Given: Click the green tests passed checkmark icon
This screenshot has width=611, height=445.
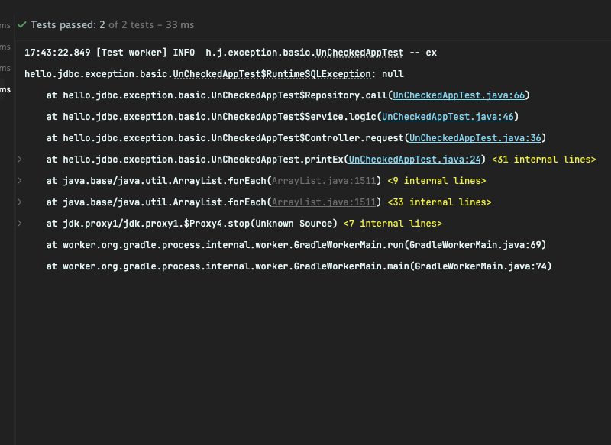Looking at the screenshot, I should pyautogui.click(x=22, y=25).
